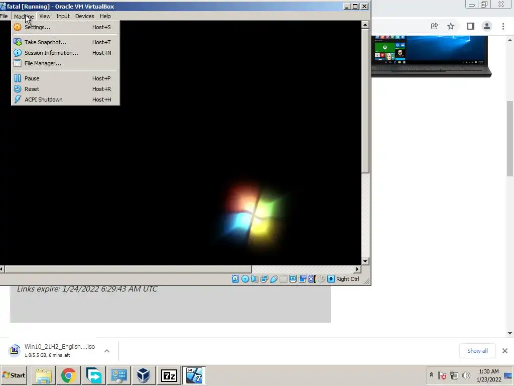Click the optical drive status icon

[245, 279]
